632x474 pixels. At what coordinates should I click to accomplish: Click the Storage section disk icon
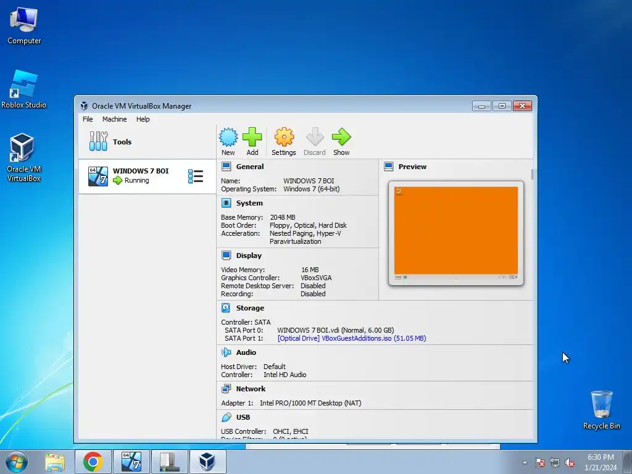[x=226, y=308]
